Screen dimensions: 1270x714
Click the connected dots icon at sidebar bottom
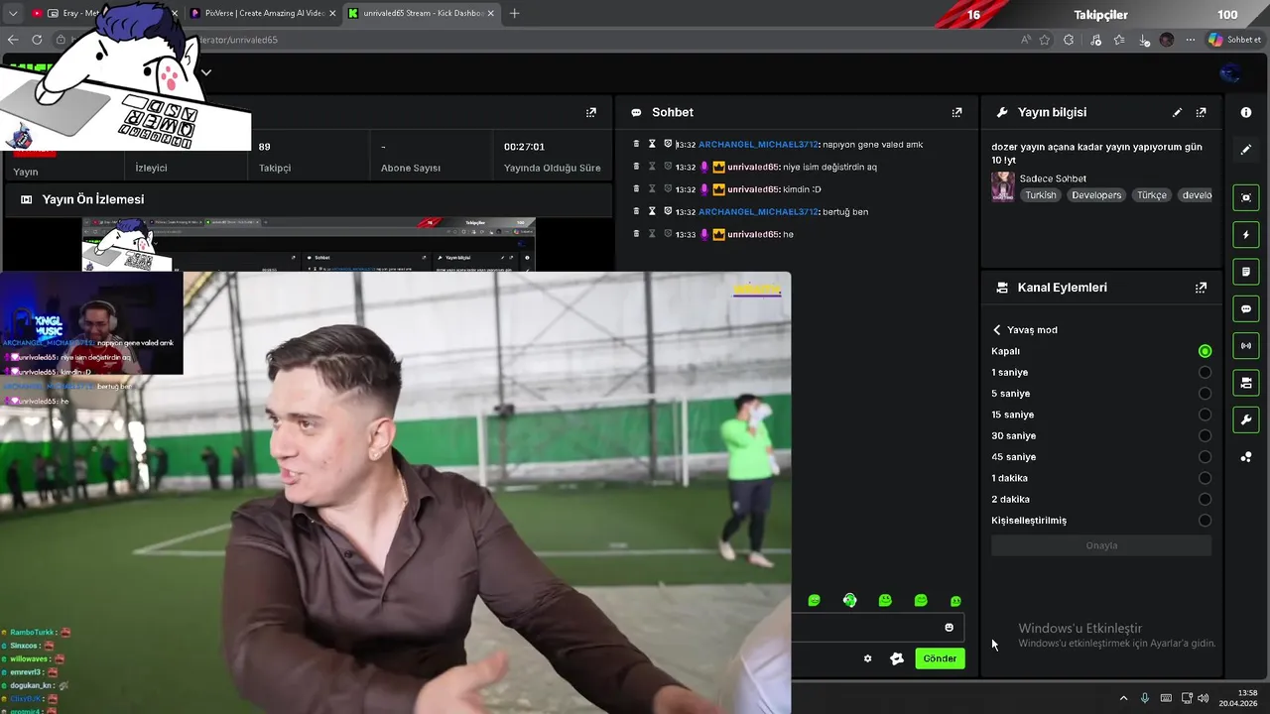click(1246, 457)
